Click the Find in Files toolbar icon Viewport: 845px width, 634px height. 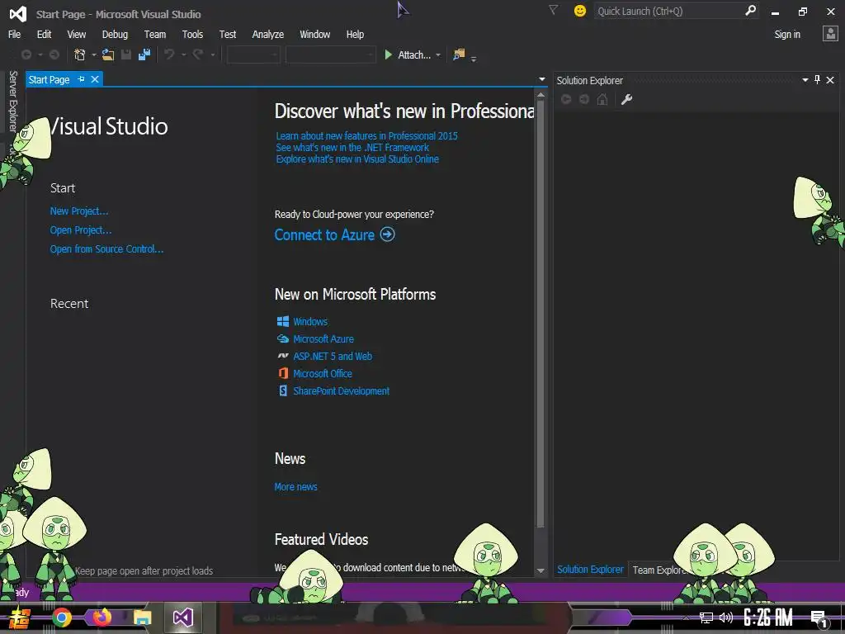tap(459, 54)
